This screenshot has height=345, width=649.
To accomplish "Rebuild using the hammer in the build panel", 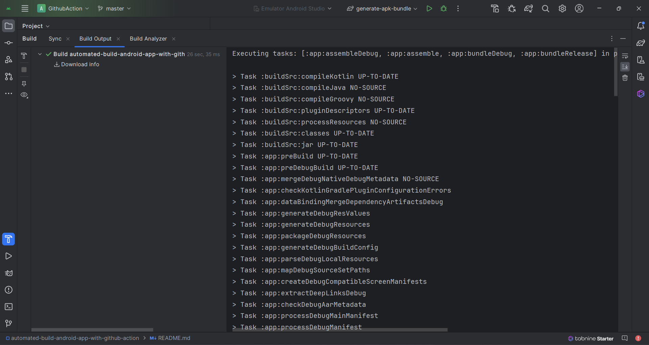I will pos(24,56).
